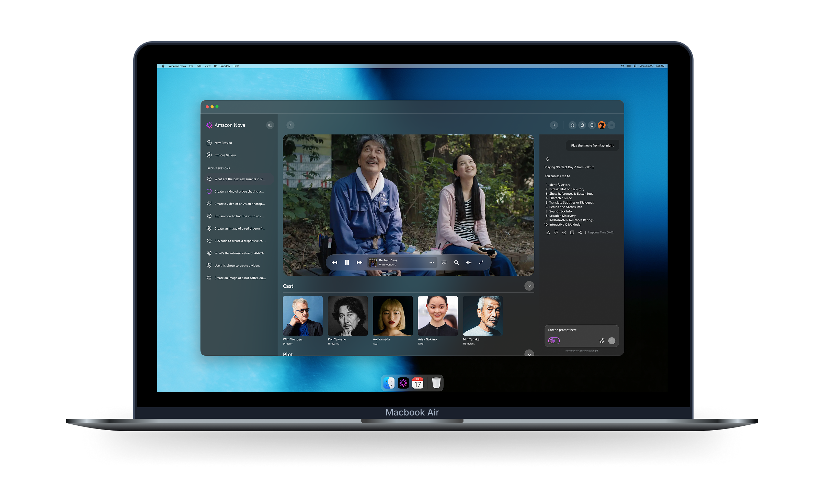Toggle the web globe switch in prompt box
824x480 pixels.
(x=554, y=341)
